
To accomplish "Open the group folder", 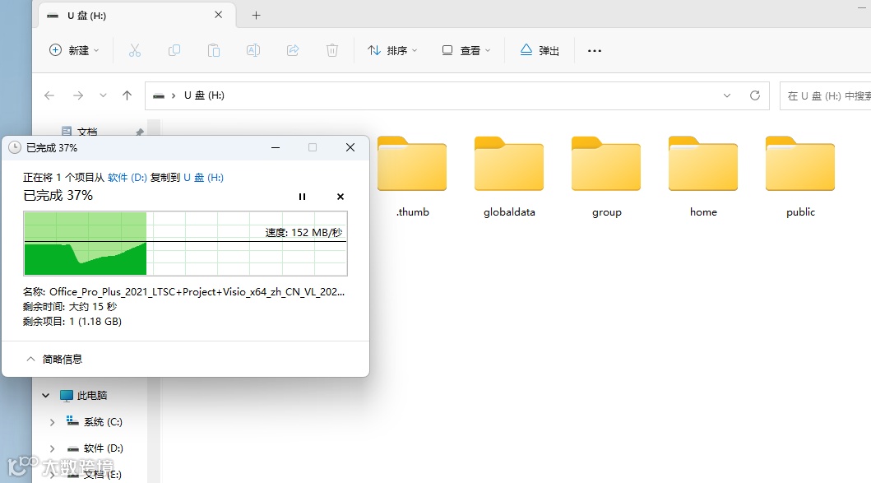I will click(x=606, y=177).
